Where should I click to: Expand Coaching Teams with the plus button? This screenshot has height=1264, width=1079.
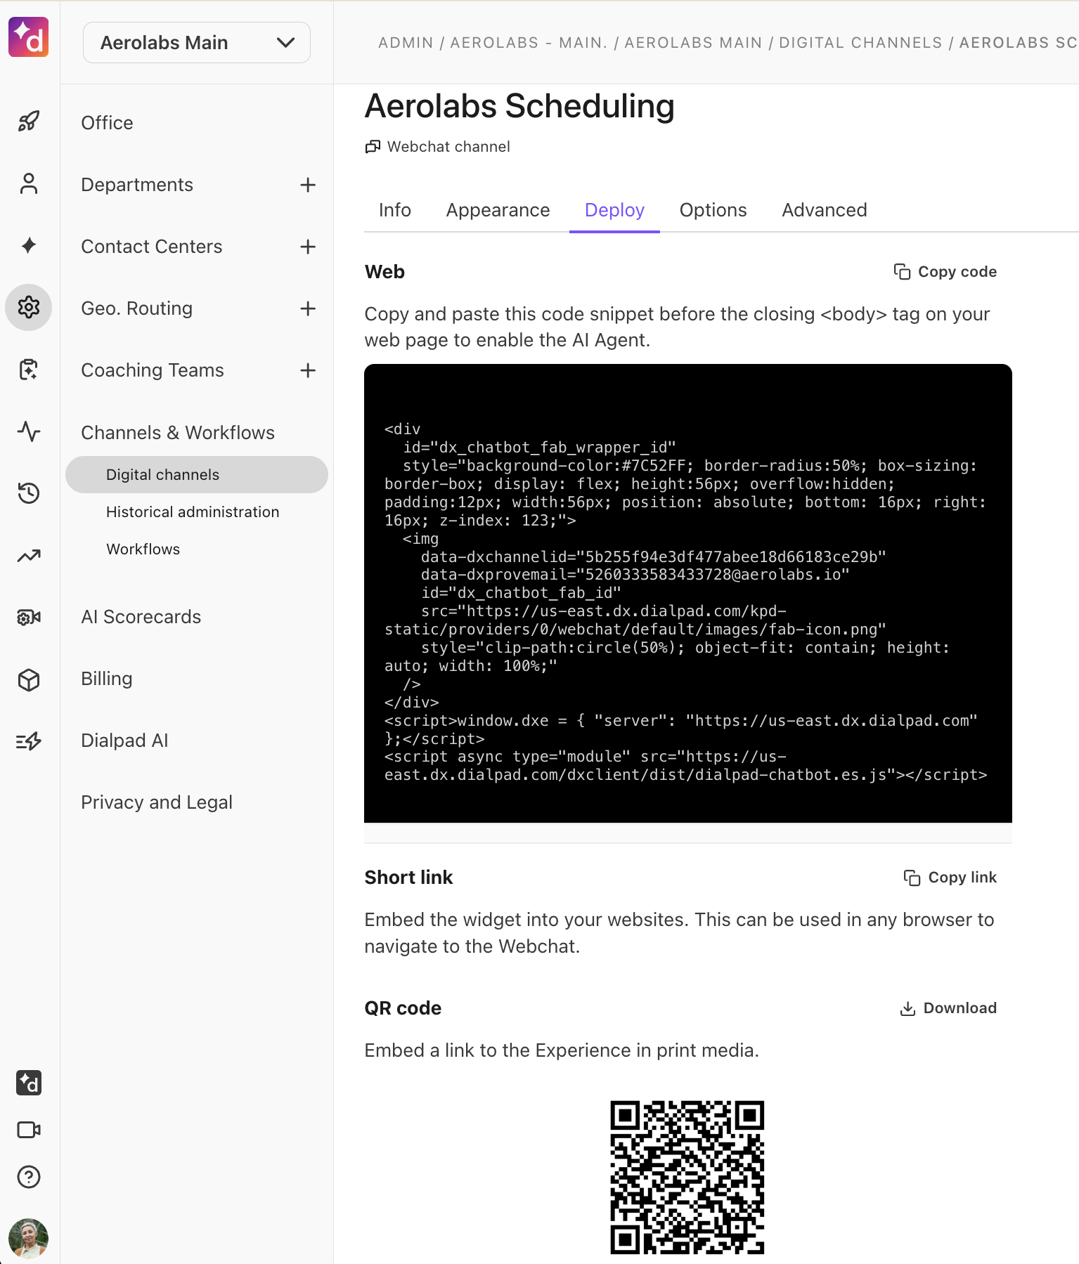click(308, 370)
